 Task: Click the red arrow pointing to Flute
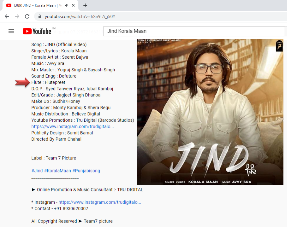pyautogui.click(x=22, y=83)
